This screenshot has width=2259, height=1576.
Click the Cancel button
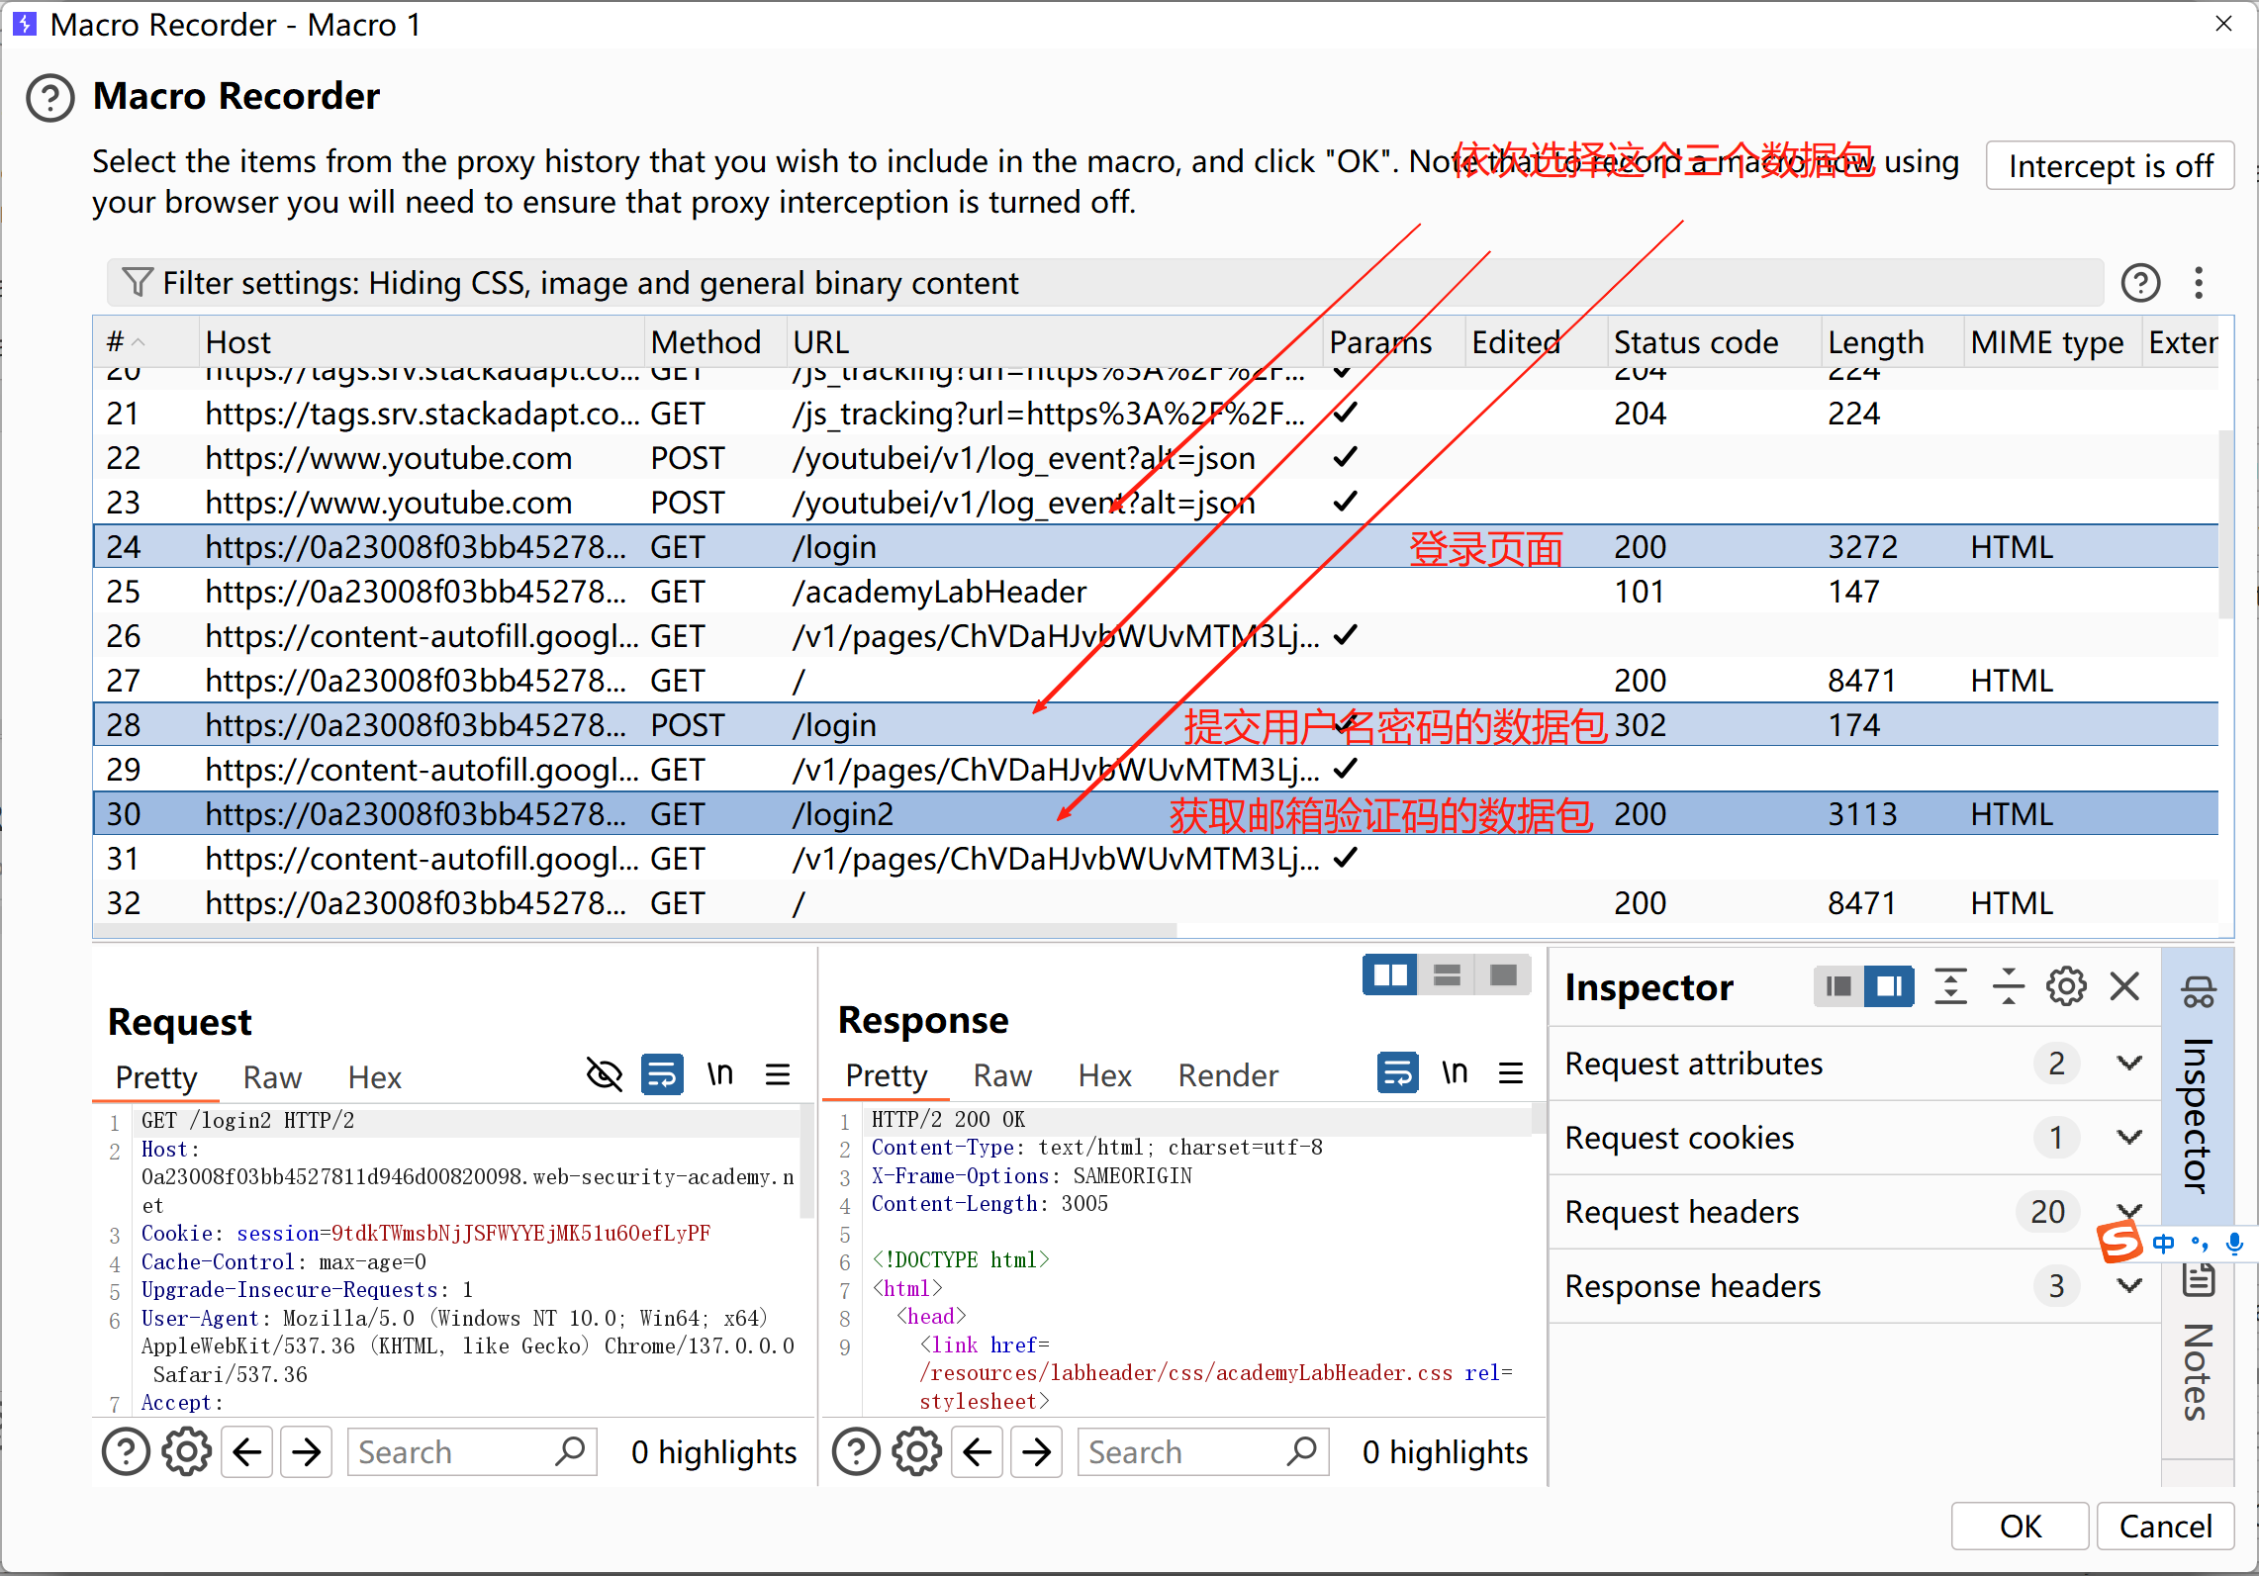[x=2164, y=1527]
